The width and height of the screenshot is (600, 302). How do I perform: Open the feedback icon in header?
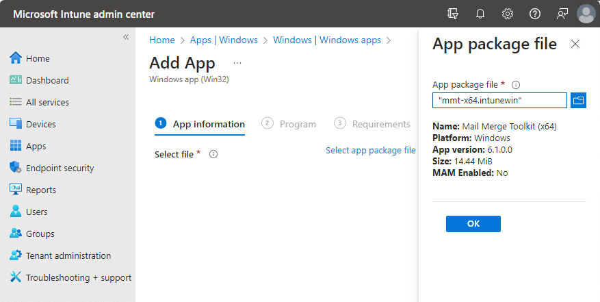tap(562, 14)
